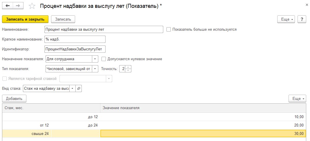The image size is (310, 141).
Task: Enable 'Показатель больше не используется' checkbox
Action: pos(169,30)
